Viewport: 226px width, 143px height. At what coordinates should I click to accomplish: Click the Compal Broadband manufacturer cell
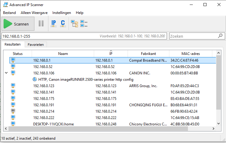click(148, 60)
